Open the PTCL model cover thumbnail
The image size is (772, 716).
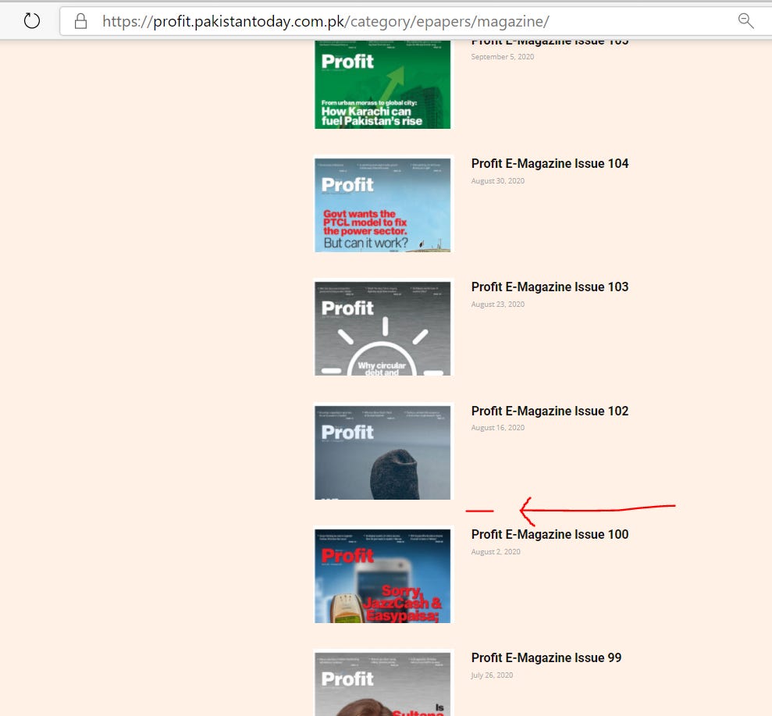(x=382, y=205)
